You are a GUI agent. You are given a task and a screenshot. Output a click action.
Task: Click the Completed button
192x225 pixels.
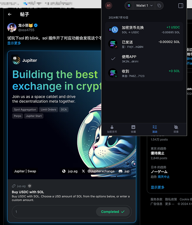tap(113, 212)
